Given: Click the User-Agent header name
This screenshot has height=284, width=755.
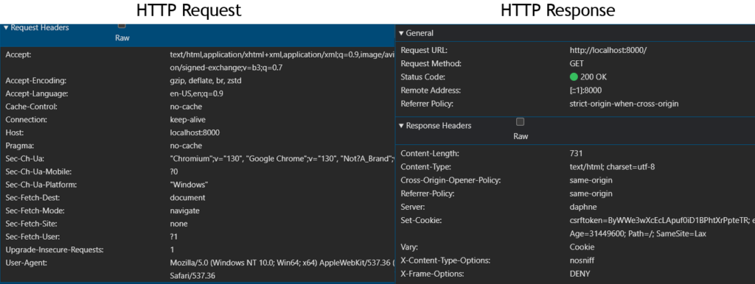Looking at the screenshot, I should (x=25, y=263).
